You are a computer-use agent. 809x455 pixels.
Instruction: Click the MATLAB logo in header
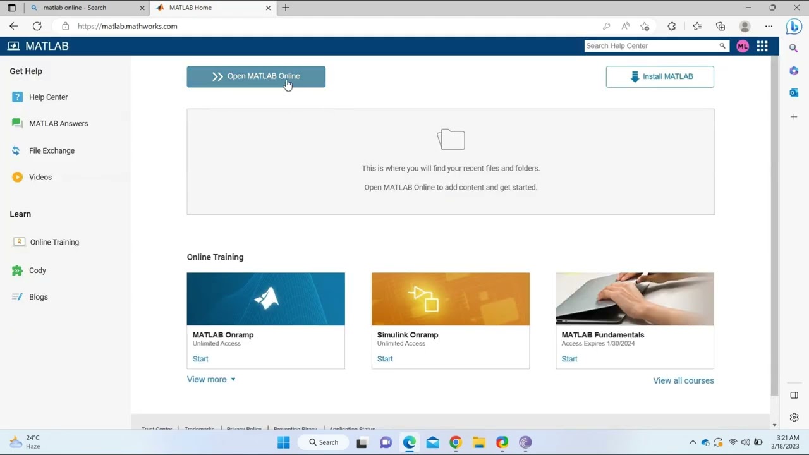pos(38,46)
